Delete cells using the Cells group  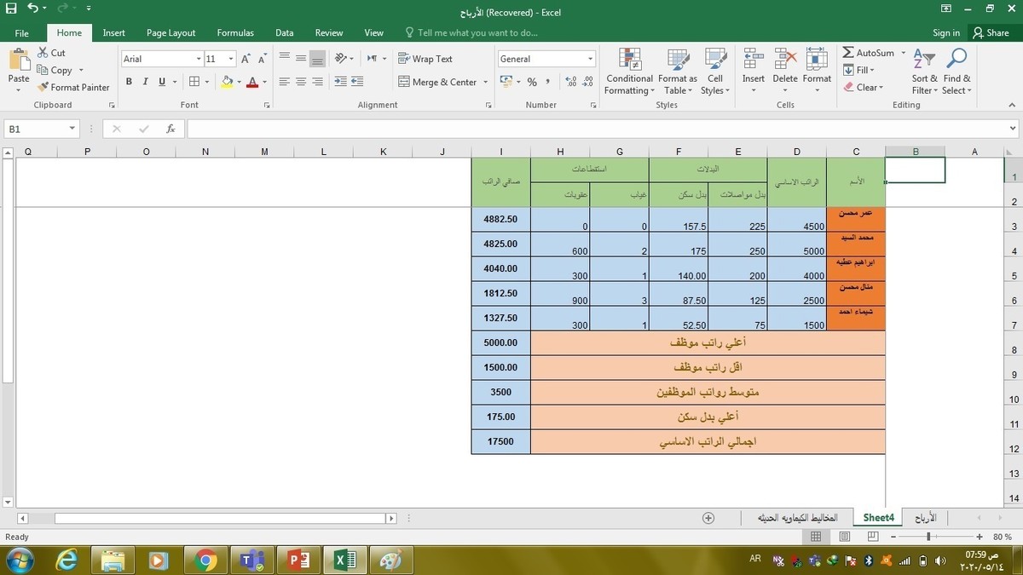click(785, 71)
